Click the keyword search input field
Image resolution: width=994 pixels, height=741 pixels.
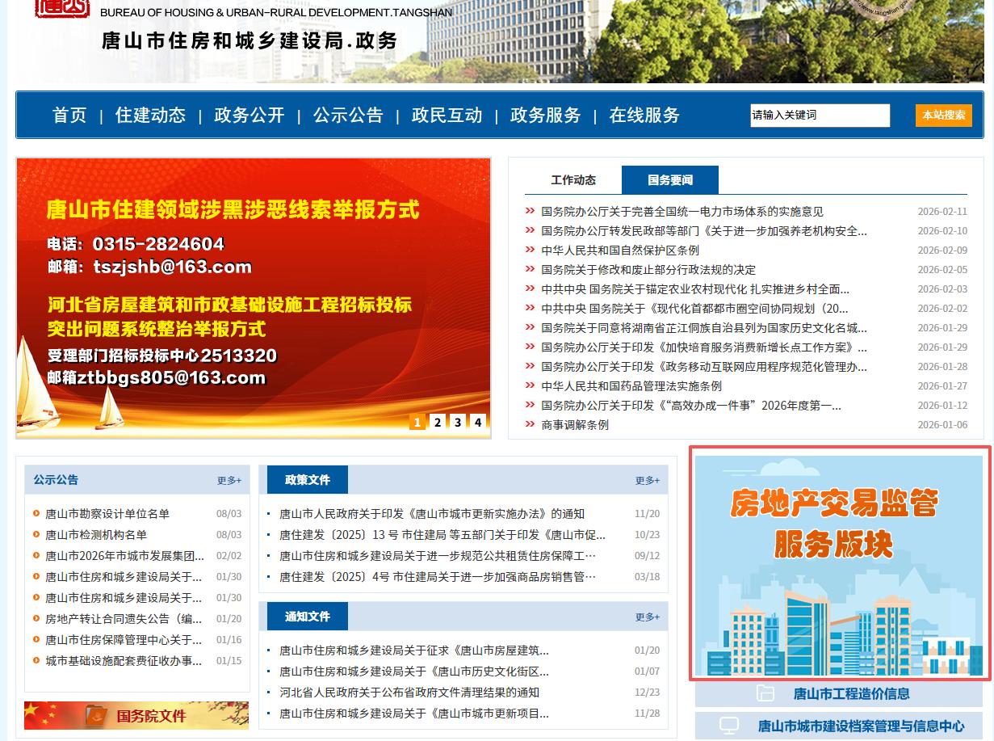click(819, 115)
